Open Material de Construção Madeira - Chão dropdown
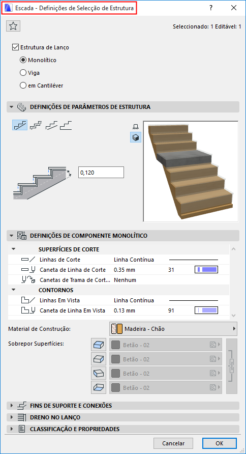This screenshot has height=454, width=246. point(173,329)
